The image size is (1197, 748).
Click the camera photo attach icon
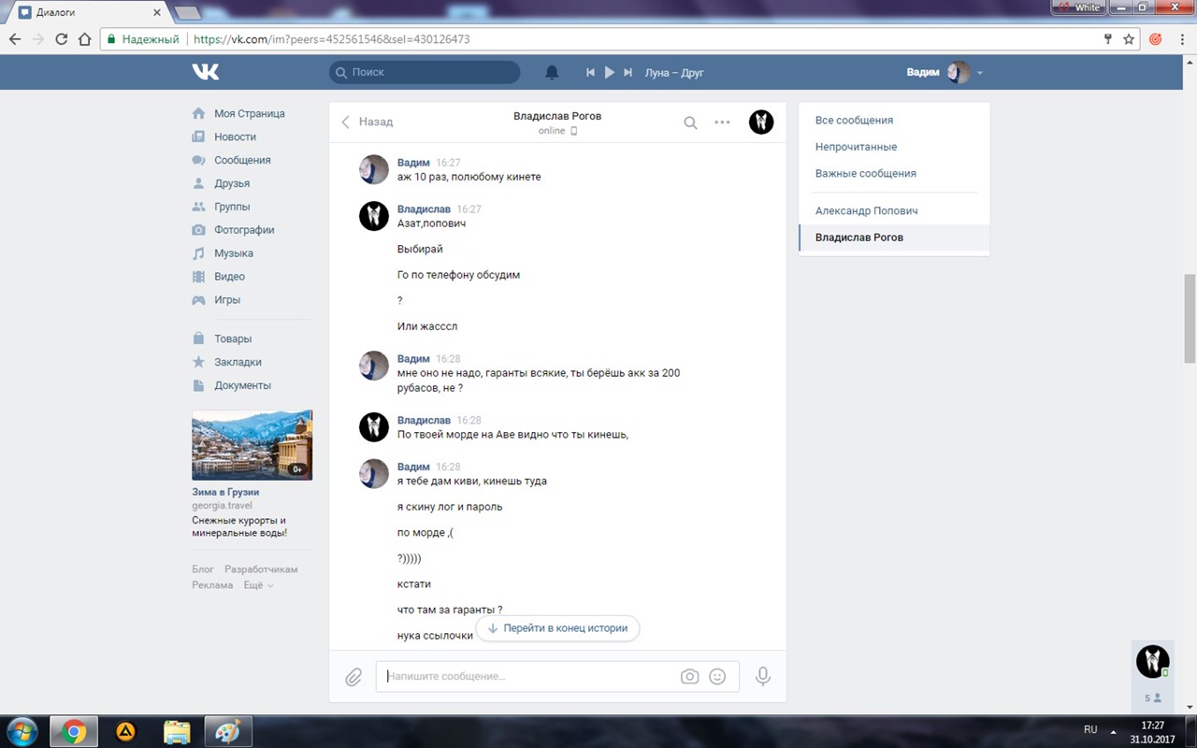click(689, 677)
